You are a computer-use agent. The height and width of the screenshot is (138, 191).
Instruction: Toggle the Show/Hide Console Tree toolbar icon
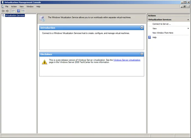pos(13,11)
